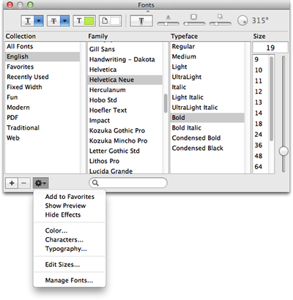
Task: Select the Condensed Bold typeface
Action: pos(207,138)
